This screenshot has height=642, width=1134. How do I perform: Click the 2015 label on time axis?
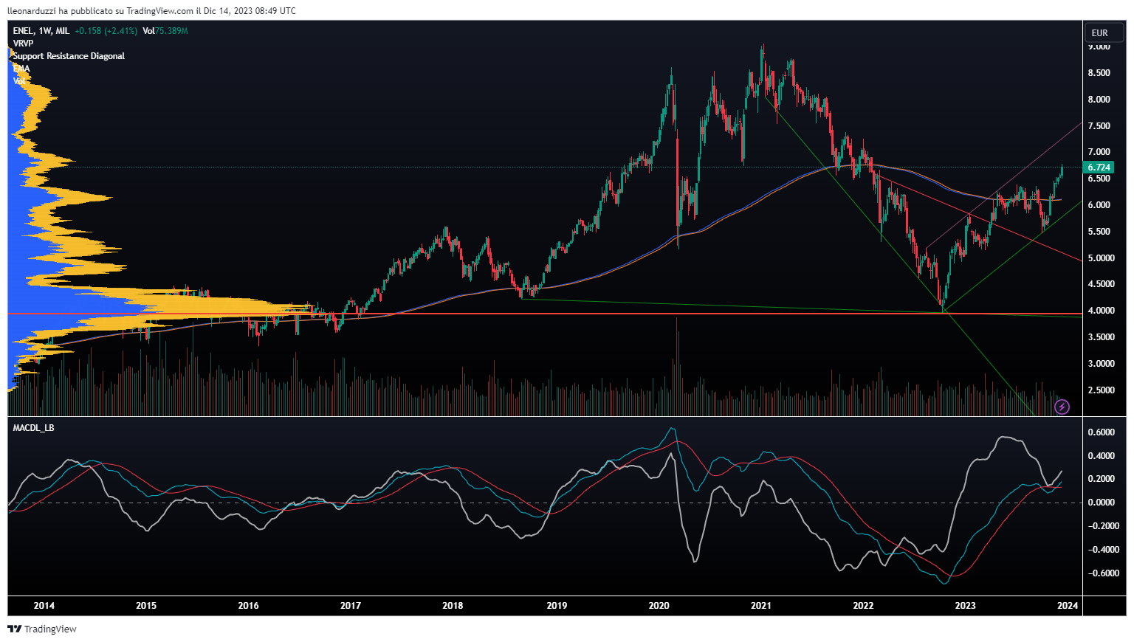[x=146, y=606]
